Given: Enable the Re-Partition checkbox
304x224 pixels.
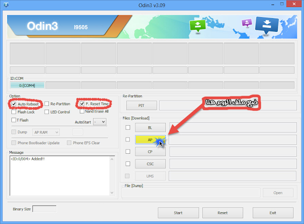Looking at the screenshot, I should [x=47, y=104].
